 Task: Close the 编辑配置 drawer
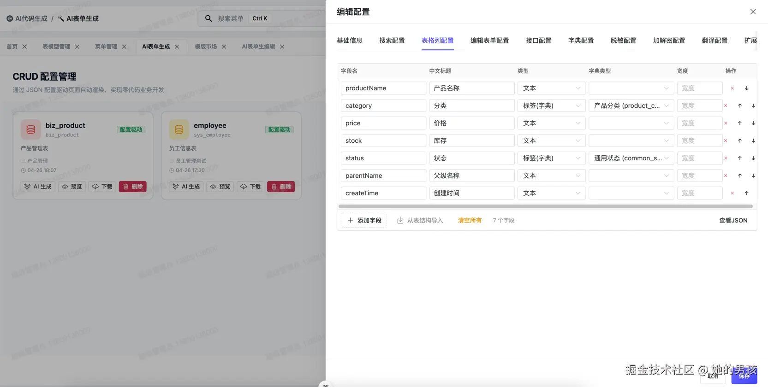click(x=753, y=12)
